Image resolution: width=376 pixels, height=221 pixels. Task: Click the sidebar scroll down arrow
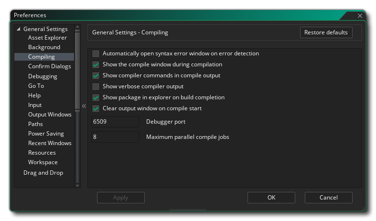point(77,186)
